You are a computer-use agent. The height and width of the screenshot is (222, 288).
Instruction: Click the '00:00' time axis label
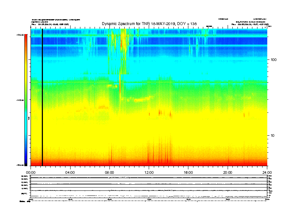tap(31, 173)
